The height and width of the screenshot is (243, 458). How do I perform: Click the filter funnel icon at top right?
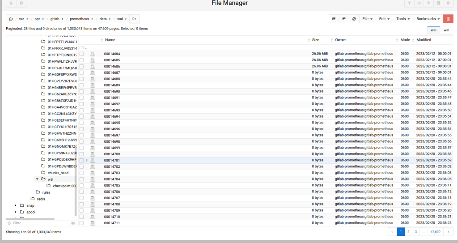pyautogui.click(x=409, y=3)
